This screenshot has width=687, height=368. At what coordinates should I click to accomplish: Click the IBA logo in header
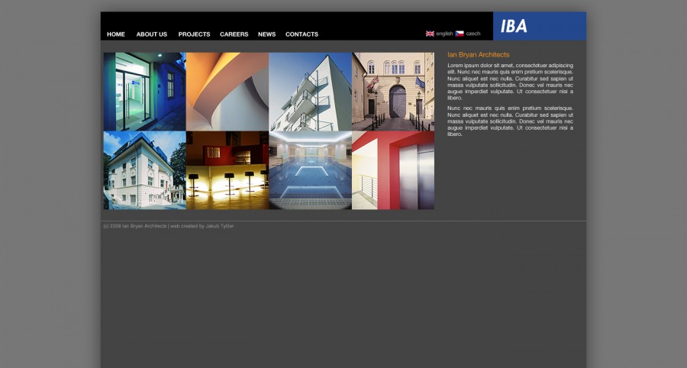pos(514,26)
